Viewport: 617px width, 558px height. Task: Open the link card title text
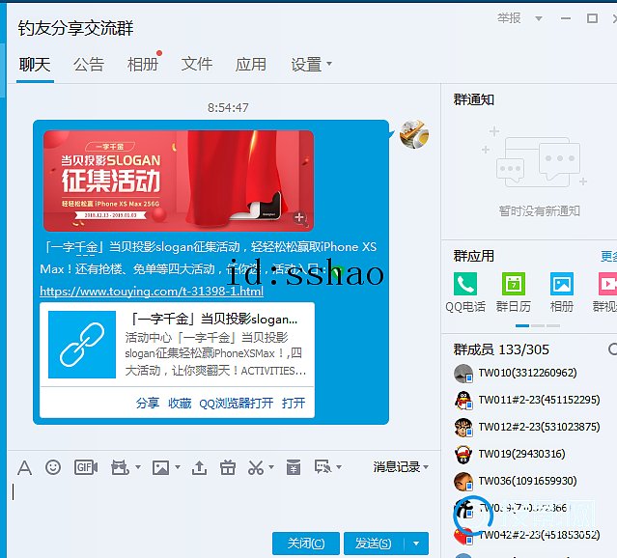(213, 320)
